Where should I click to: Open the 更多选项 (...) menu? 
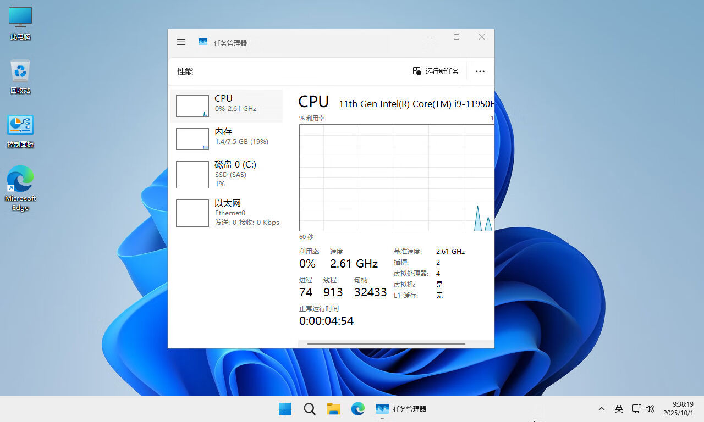click(x=480, y=71)
